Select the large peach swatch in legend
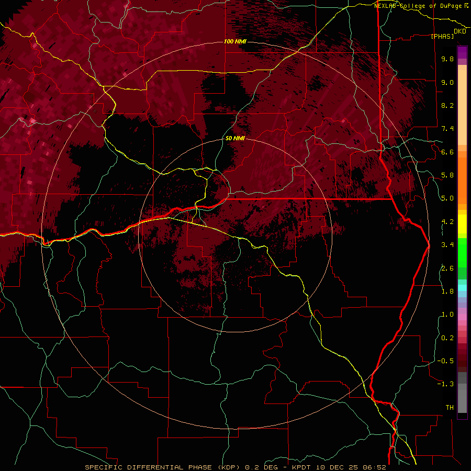This screenshot has height=471, width=471. 462,107
